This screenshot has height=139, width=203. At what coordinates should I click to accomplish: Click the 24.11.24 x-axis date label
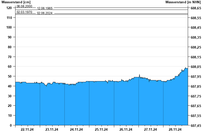76,130
